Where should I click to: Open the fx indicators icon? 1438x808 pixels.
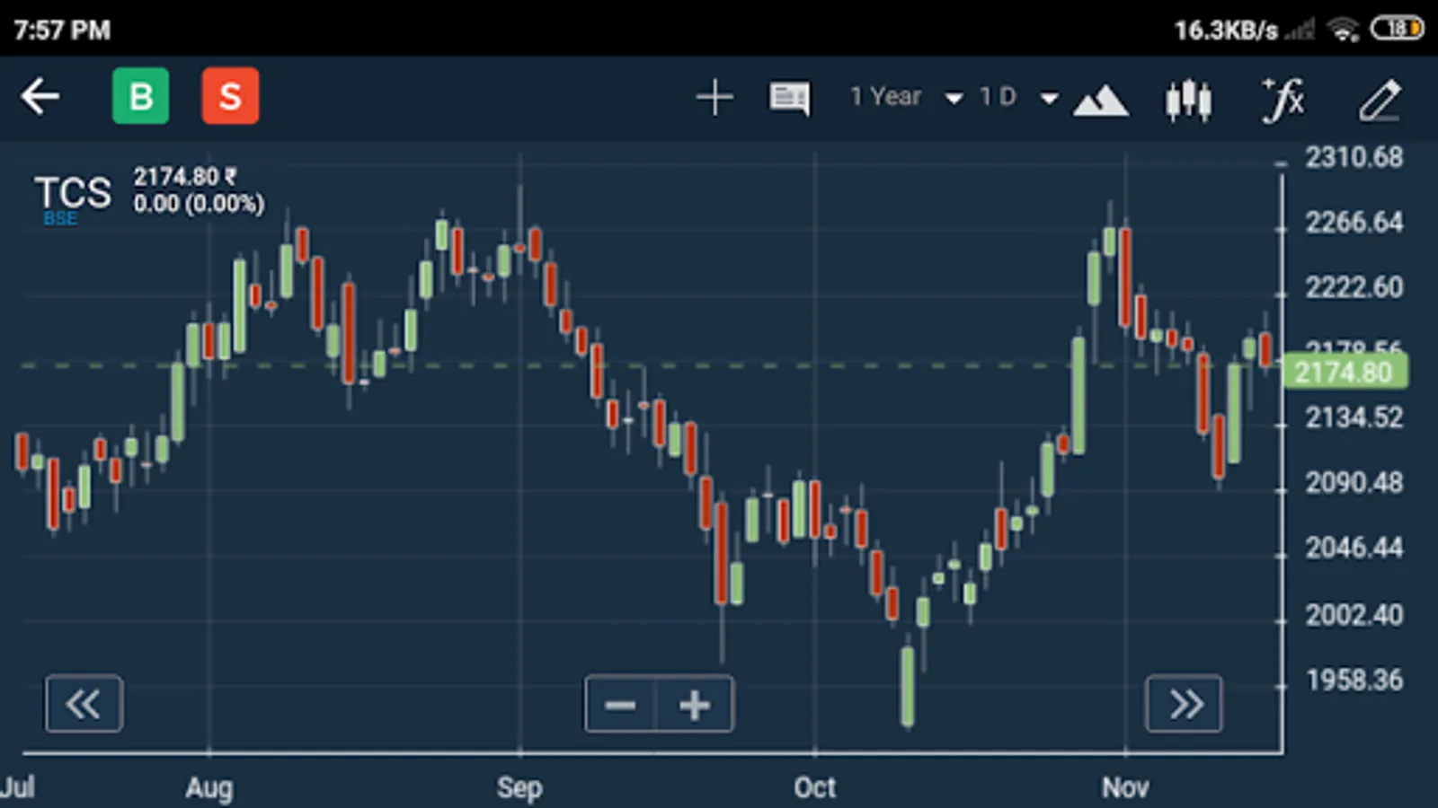tap(1283, 98)
